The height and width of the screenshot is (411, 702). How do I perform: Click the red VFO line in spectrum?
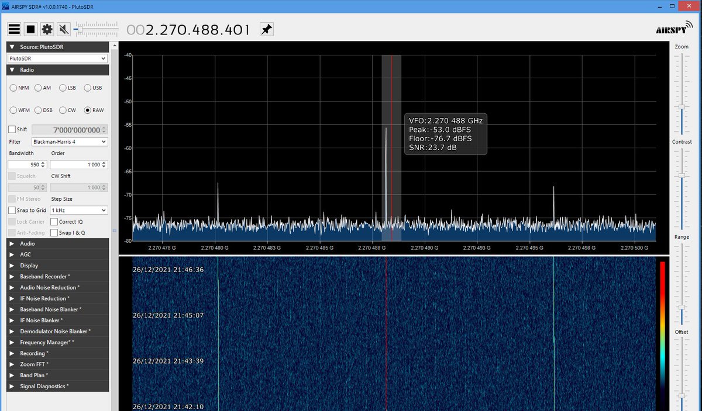(391, 148)
